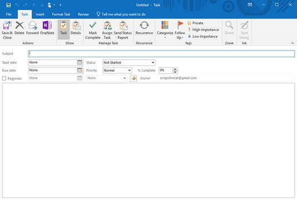Click the reminder sound speaker icon
Image resolution: width=297 pixels, height=200 pixels.
(134, 78)
